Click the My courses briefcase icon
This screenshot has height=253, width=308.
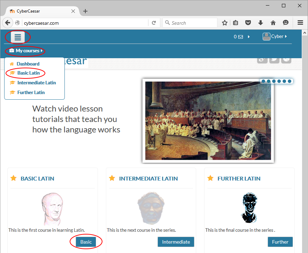pyautogui.click(x=11, y=51)
